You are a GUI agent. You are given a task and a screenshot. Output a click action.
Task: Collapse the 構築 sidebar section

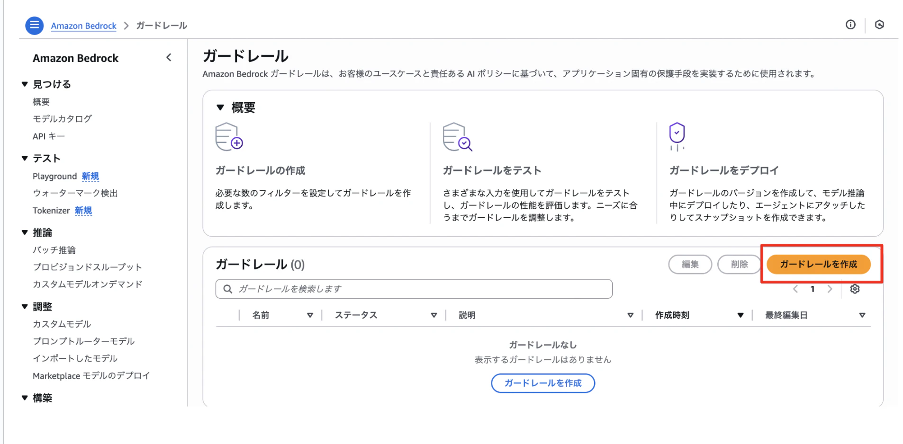coord(25,398)
